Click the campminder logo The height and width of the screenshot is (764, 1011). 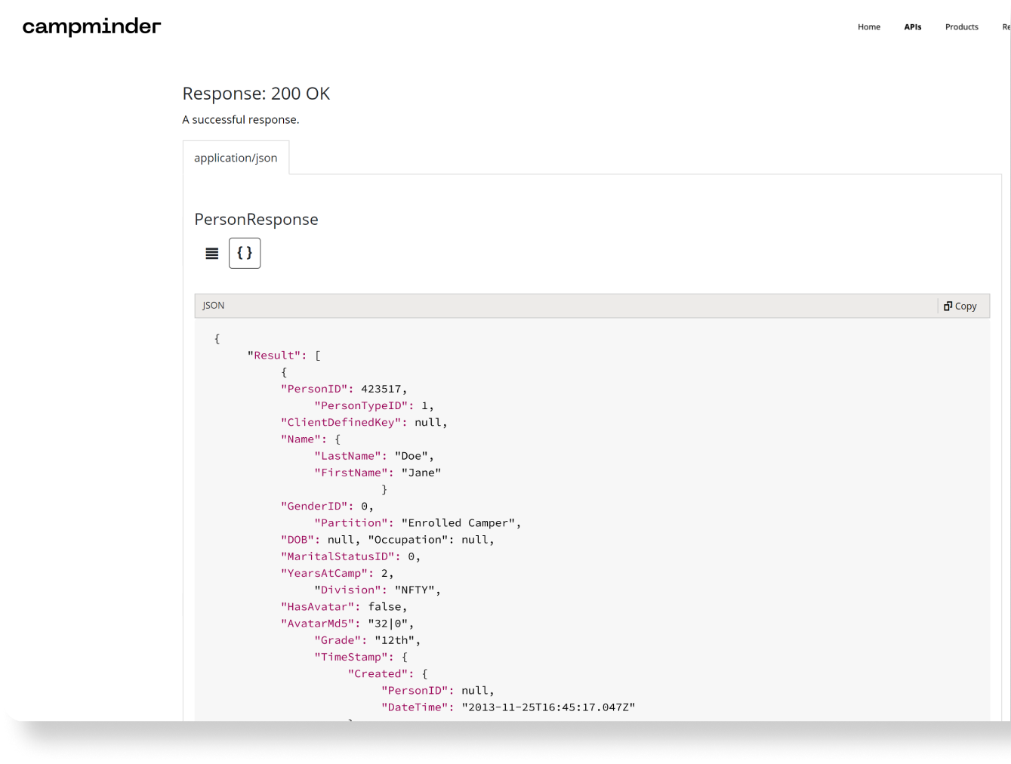pyautogui.click(x=91, y=27)
